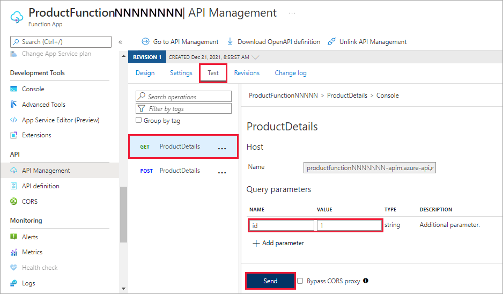
Task: Click the API Management cloud icon in sidebar
Action: (13, 171)
